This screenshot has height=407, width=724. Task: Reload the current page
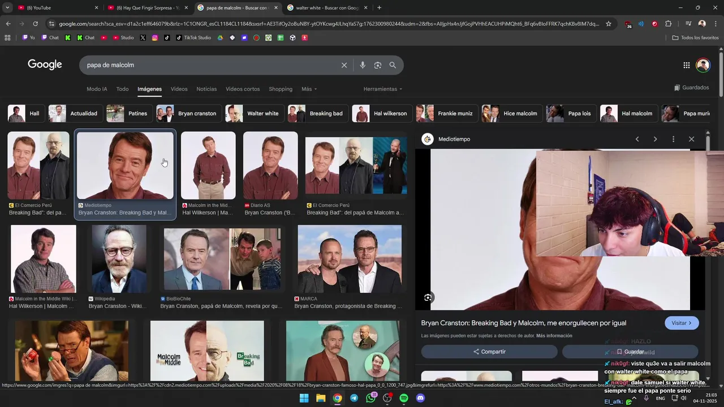click(35, 24)
